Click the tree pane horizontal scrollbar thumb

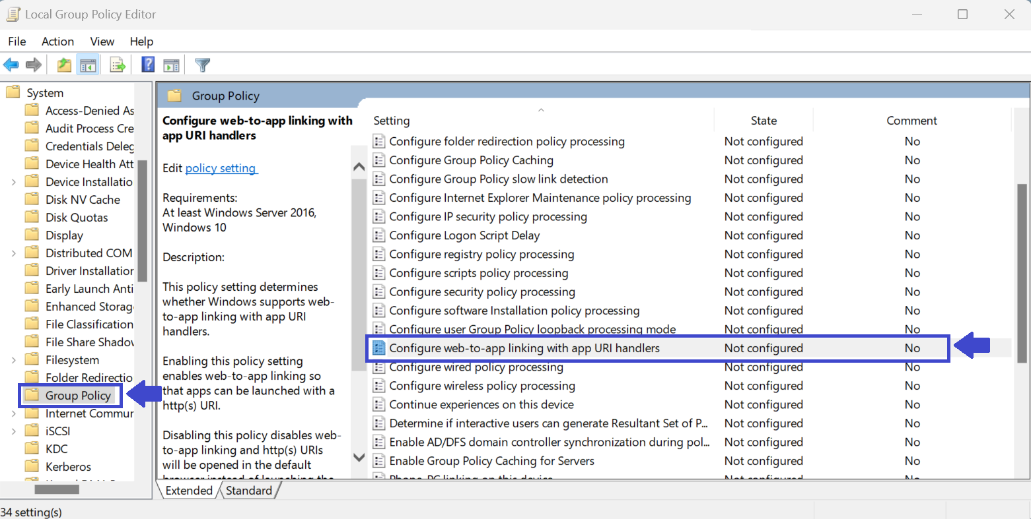tap(57, 489)
